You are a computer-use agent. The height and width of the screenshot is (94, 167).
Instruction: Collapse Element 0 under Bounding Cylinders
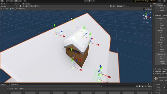157,19
